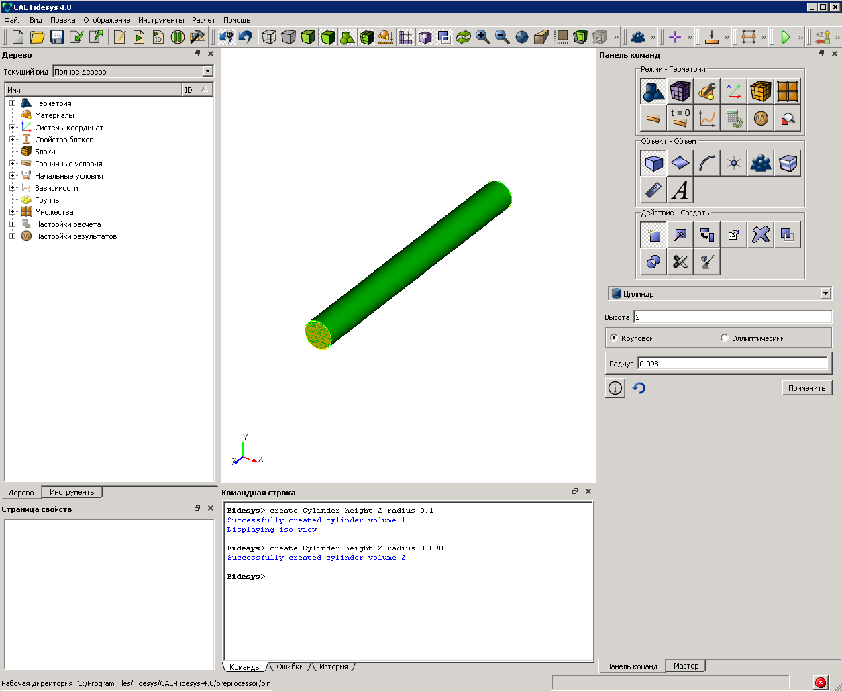
Task: Select Группы in the tree
Action: point(48,200)
